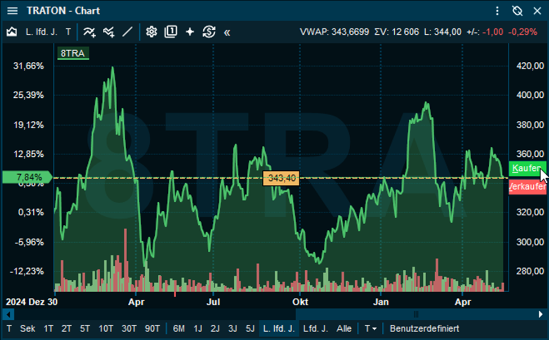Select the 90T time range
This screenshot has width=549, height=340.
(152, 329)
